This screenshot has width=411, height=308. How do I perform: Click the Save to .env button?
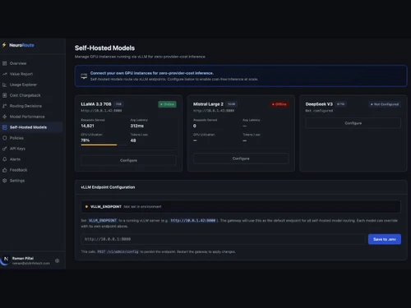(x=385, y=239)
